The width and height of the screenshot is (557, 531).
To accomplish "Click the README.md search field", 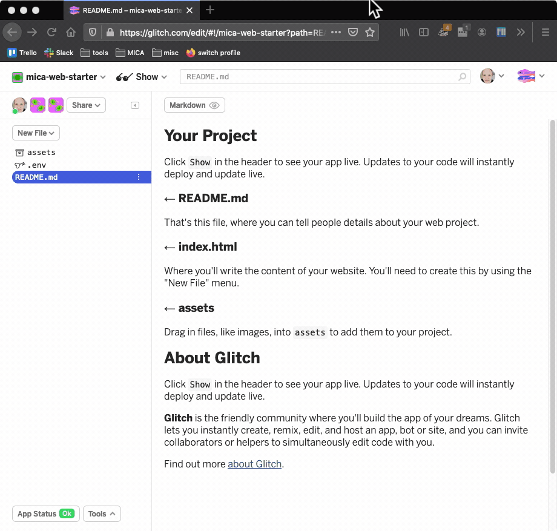I will [x=325, y=77].
